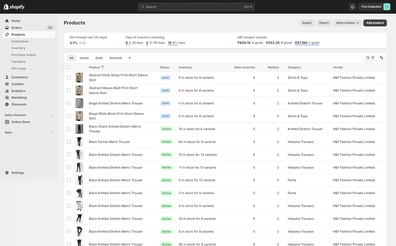The width and height of the screenshot is (396, 246).
Task: Open the search and filter tool
Action: (370, 58)
